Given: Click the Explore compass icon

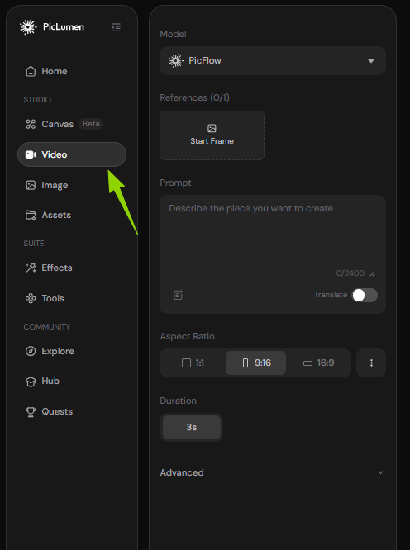Looking at the screenshot, I should click(31, 351).
